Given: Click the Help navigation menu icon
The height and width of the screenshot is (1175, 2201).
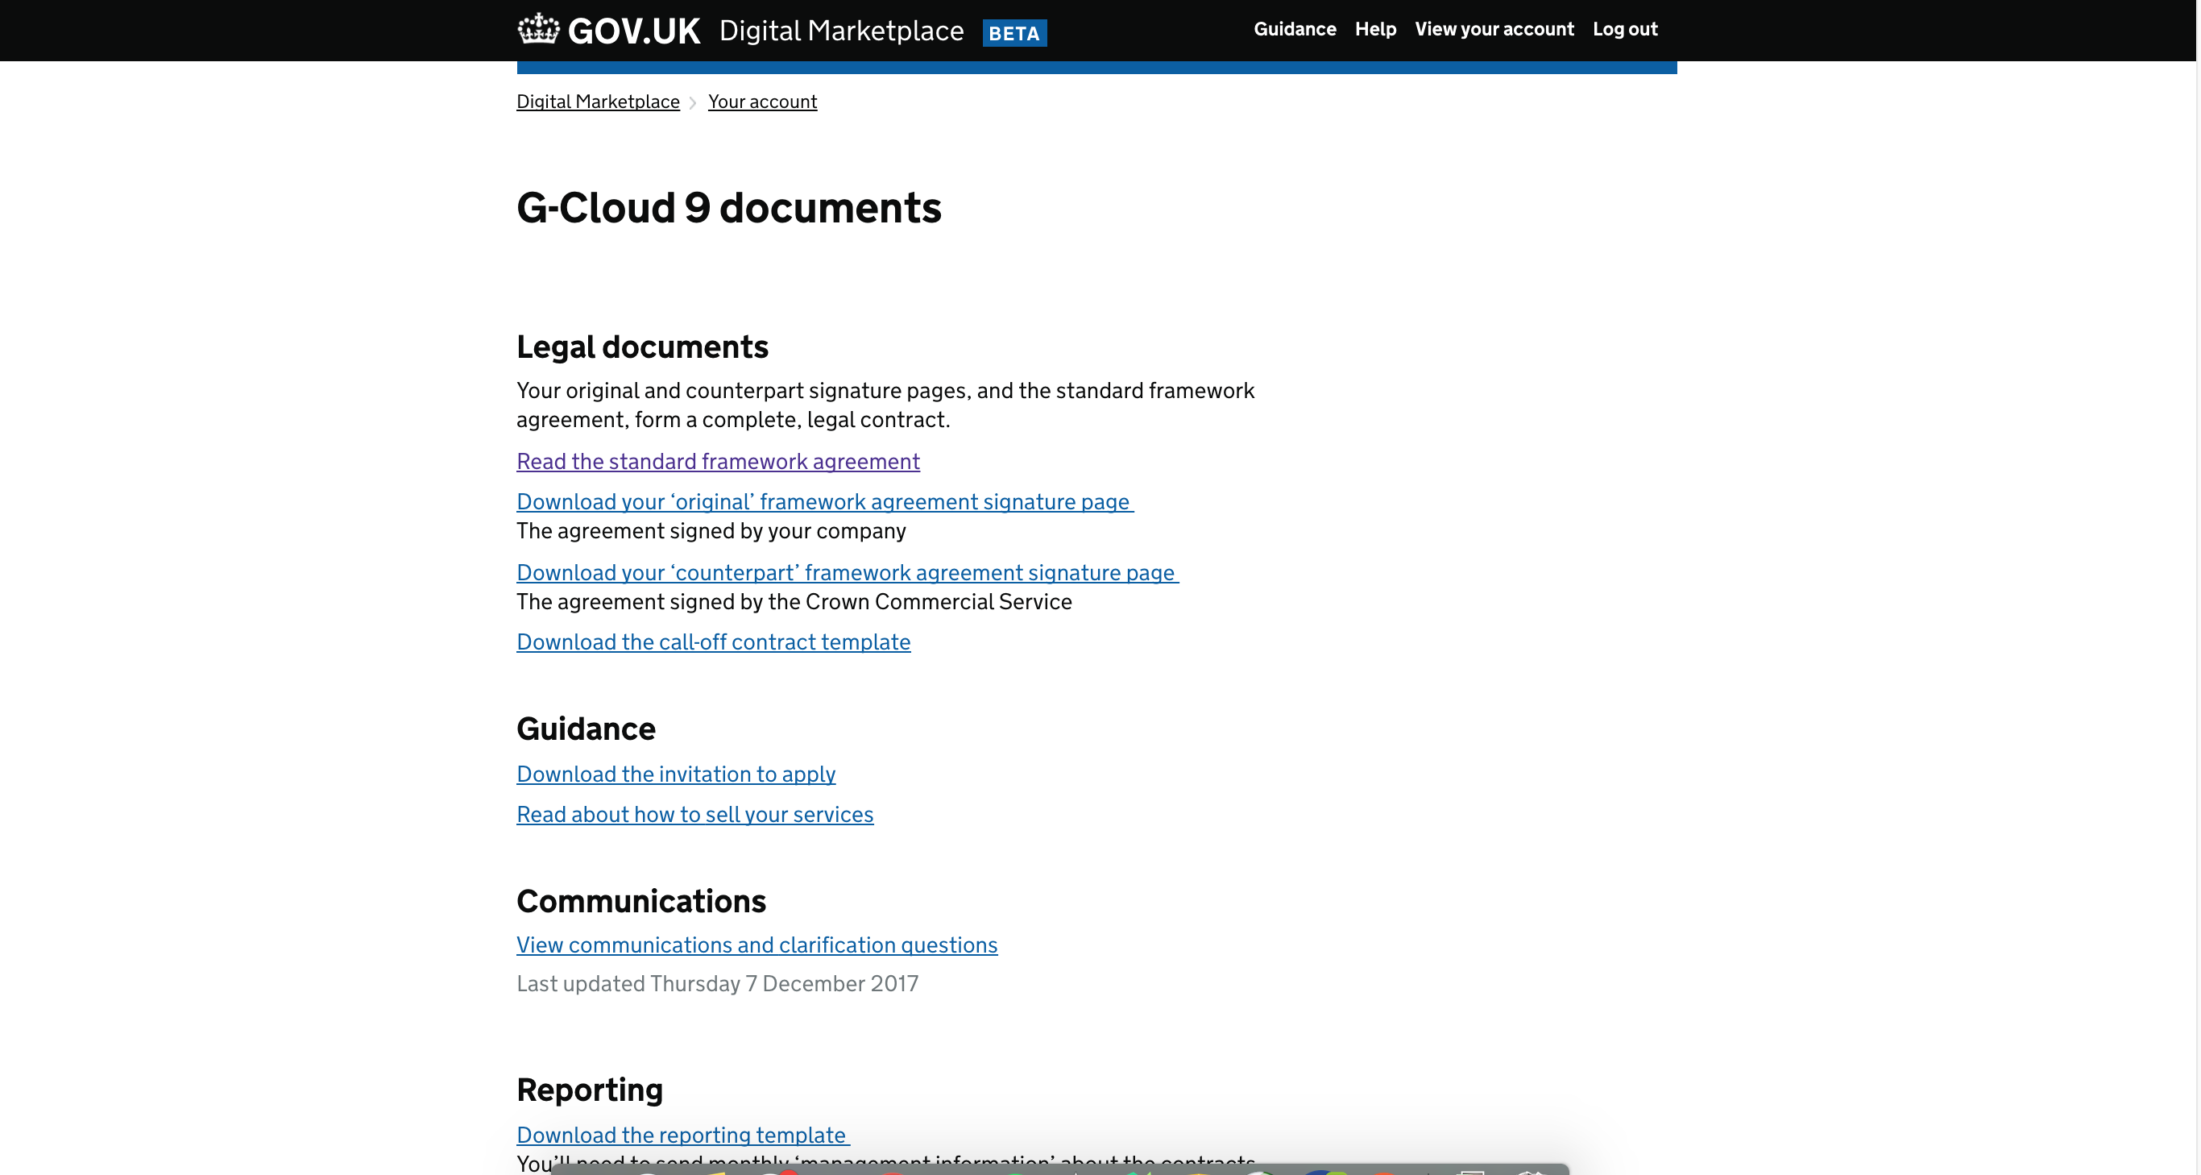Looking at the screenshot, I should [x=1374, y=29].
